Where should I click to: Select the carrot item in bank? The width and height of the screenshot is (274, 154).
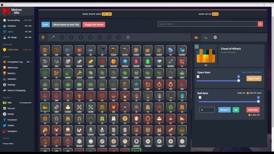(x=79, y=73)
